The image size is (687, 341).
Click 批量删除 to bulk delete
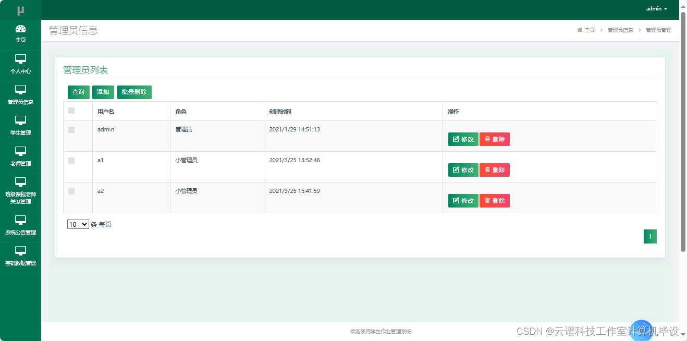pyautogui.click(x=134, y=92)
